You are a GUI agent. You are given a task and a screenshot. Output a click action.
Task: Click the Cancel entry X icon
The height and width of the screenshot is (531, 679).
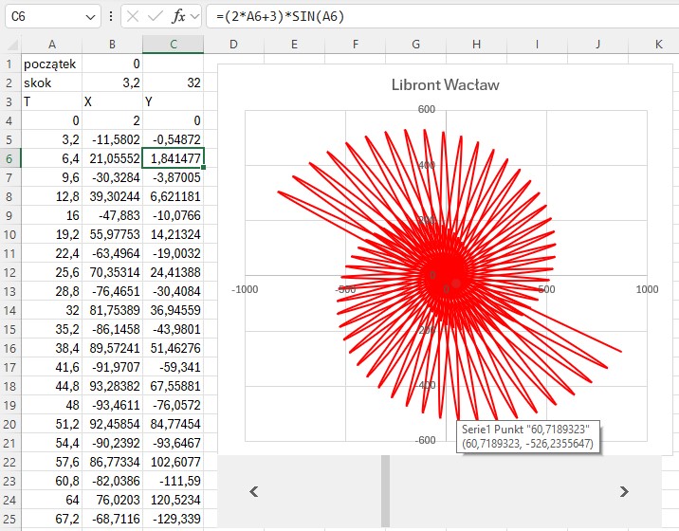[x=133, y=17]
